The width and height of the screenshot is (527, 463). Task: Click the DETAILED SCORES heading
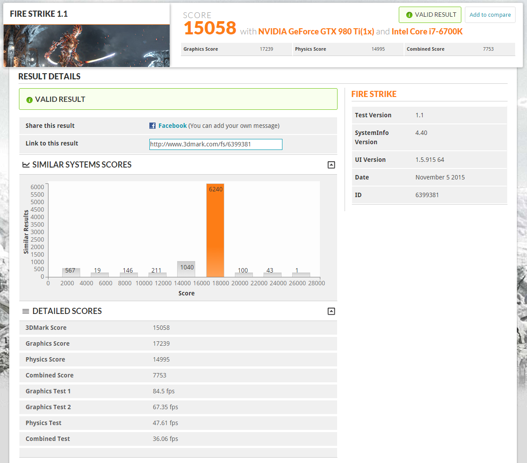click(x=67, y=311)
